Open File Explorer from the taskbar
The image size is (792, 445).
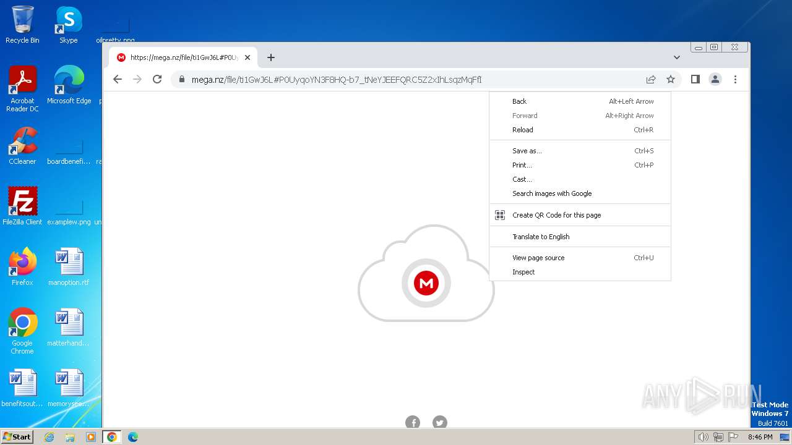70,437
